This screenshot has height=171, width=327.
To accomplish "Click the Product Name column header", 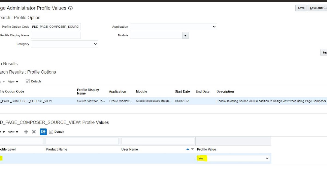I will tap(56, 149).
